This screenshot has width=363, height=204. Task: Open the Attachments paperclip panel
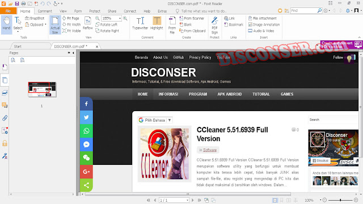tap(5, 118)
